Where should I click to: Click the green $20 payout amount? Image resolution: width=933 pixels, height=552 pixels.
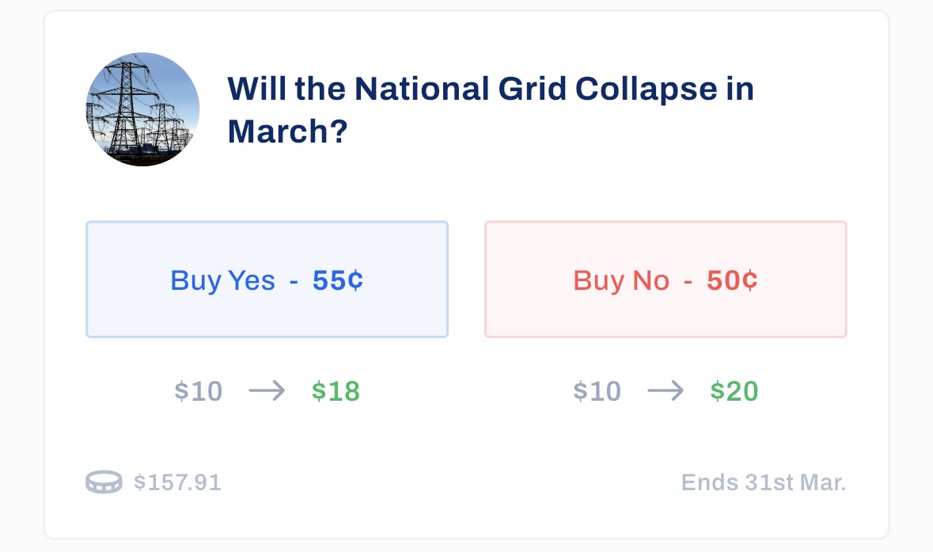pyautogui.click(x=734, y=391)
